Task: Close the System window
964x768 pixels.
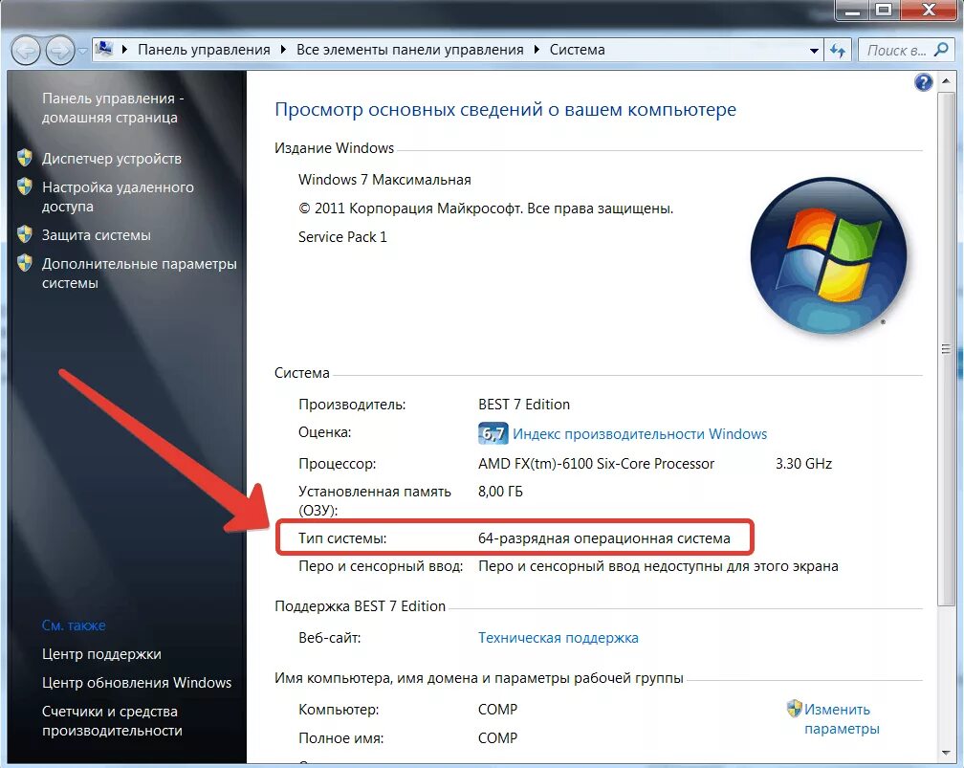Action: click(x=929, y=9)
